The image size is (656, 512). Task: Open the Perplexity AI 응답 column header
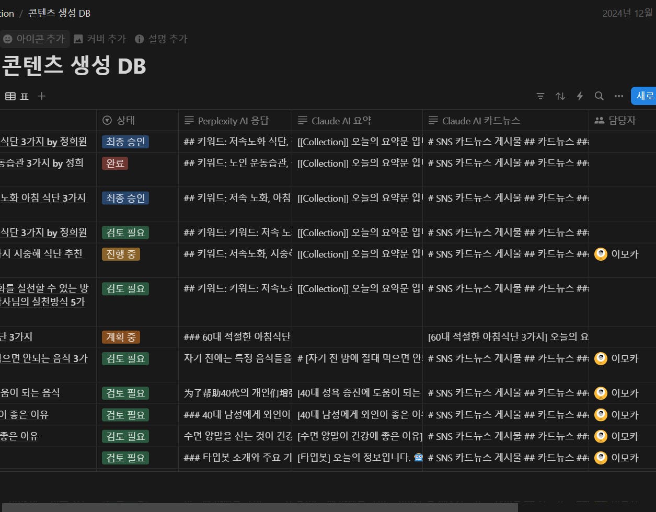point(235,120)
